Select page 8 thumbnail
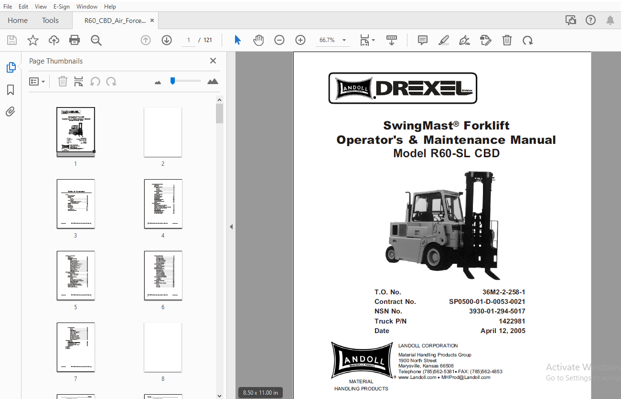Screen dimensions: 621x399 click(163, 347)
